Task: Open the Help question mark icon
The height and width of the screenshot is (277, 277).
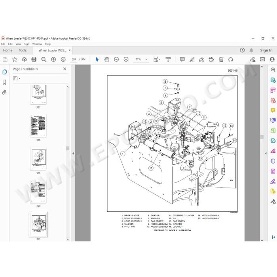Action: (x=242, y=50)
